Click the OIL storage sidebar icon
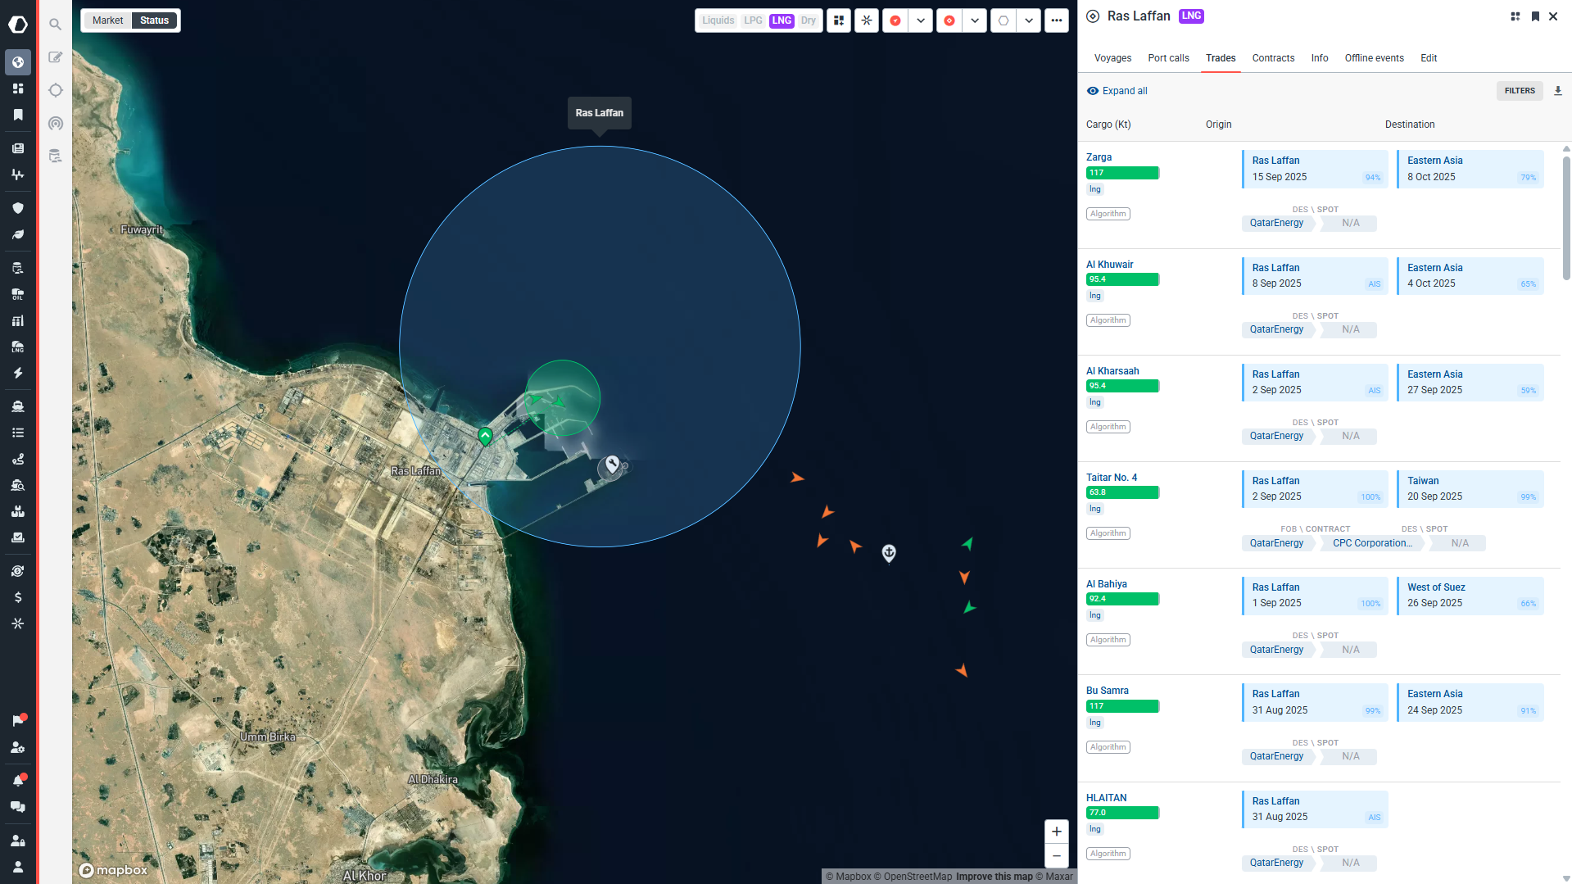 tap(18, 294)
